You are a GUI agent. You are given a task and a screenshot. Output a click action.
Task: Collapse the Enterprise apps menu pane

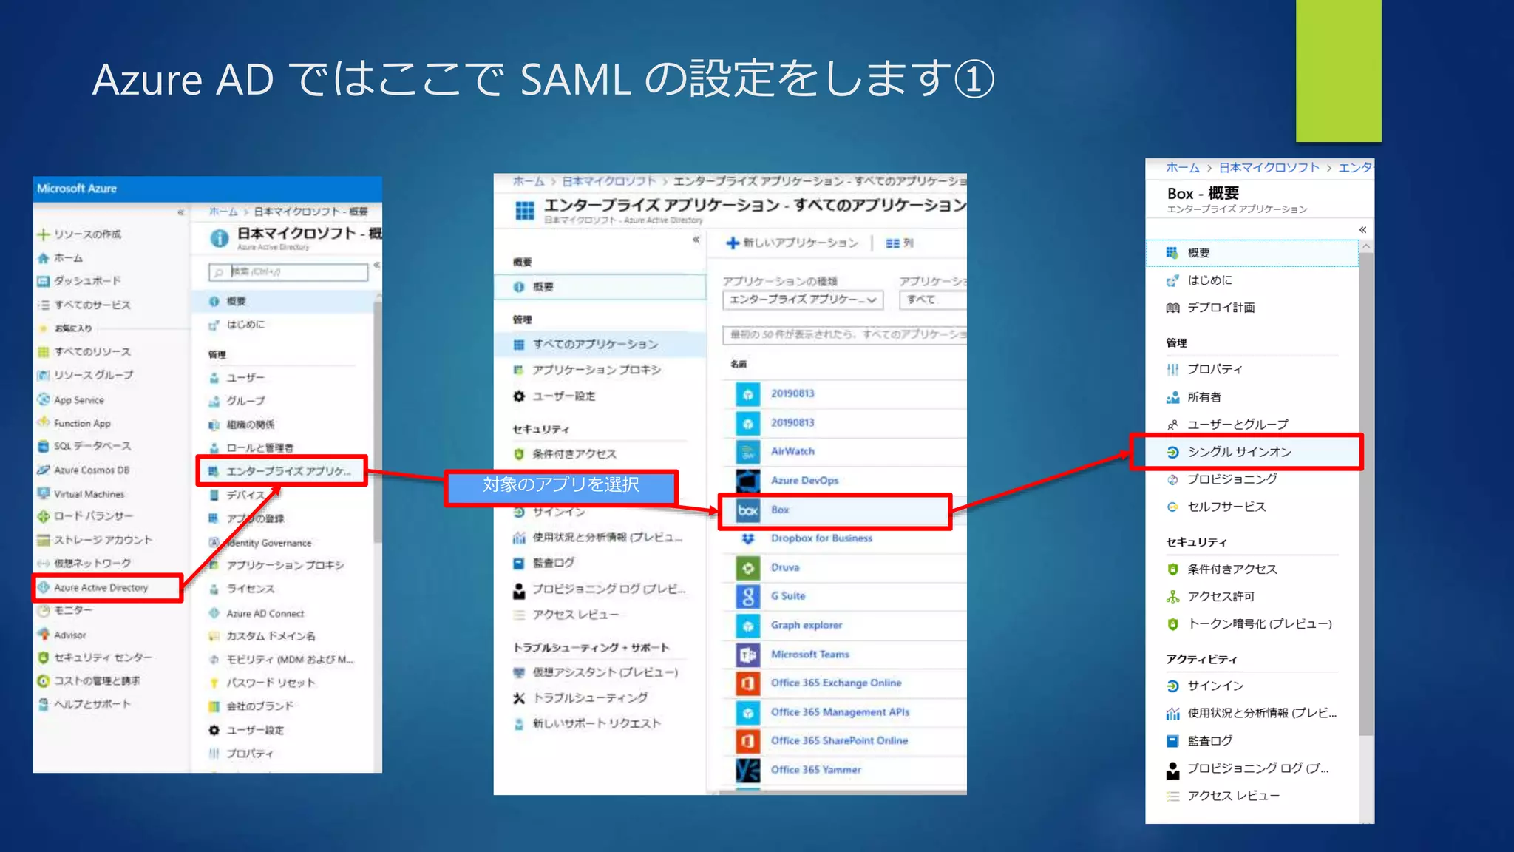pos(696,240)
